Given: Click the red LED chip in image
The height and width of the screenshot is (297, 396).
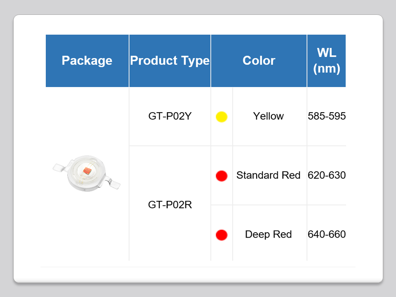Looking at the screenshot, I should 87,170.
